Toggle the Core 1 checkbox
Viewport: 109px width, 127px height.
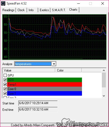click(5, 93)
